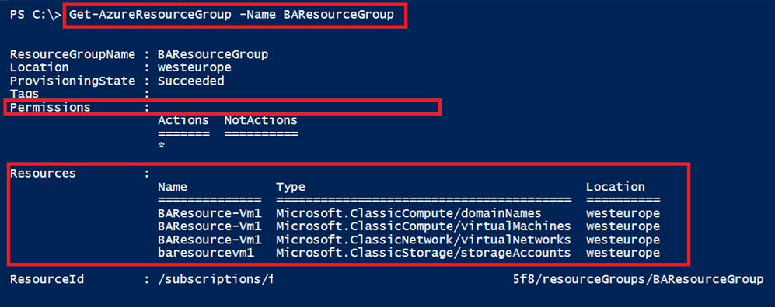Select the ResourceId label

[x=47, y=280]
